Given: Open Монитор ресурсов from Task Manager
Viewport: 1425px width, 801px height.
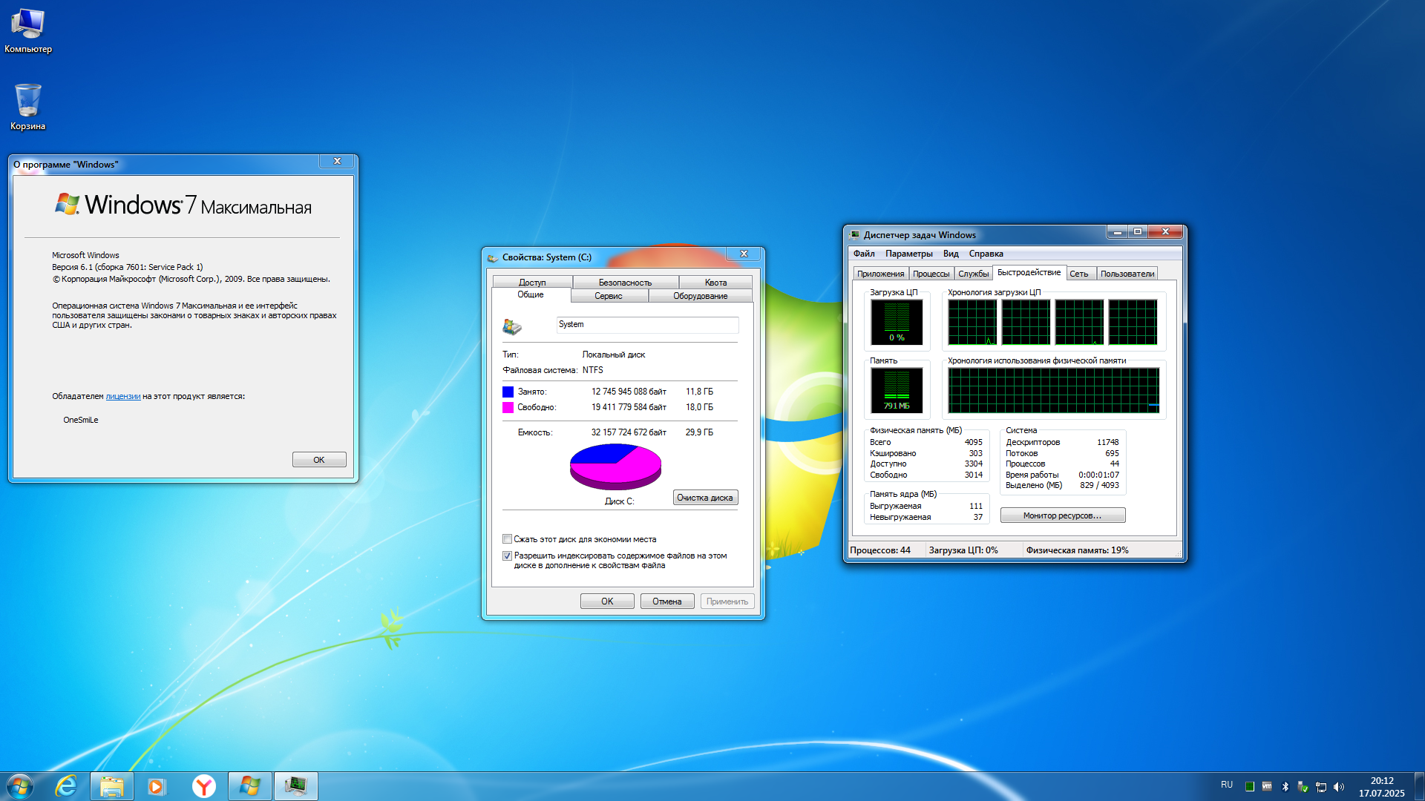Looking at the screenshot, I should [1063, 515].
